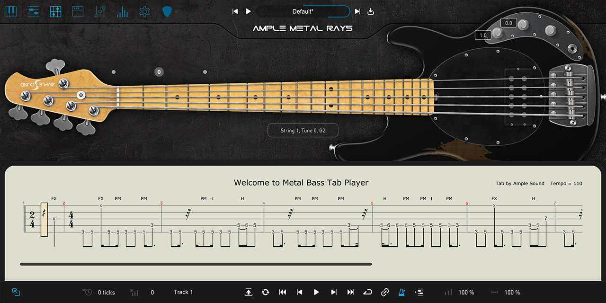Step back to the previous bar
This screenshot has height=303, width=606.
pos(299,292)
